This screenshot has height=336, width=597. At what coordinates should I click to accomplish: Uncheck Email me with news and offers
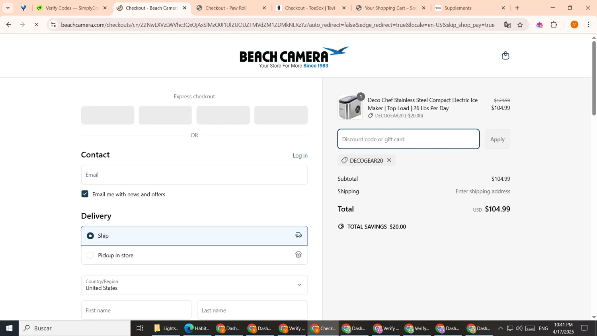85,194
